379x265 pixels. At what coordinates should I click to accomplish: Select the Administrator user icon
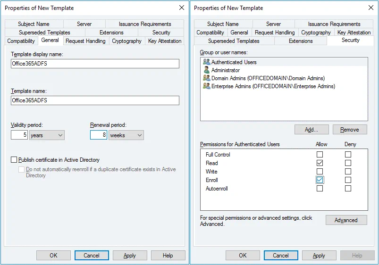click(x=206, y=70)
